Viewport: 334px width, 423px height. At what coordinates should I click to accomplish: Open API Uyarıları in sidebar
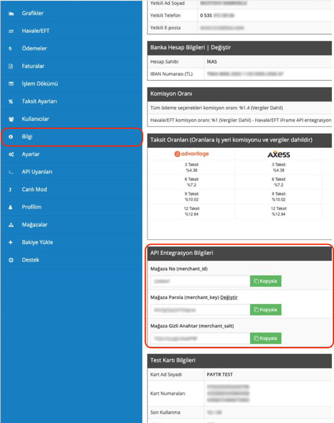(37, 172)
